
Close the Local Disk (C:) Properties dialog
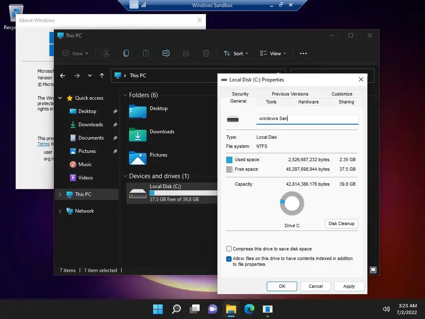[x=361, y=79]
